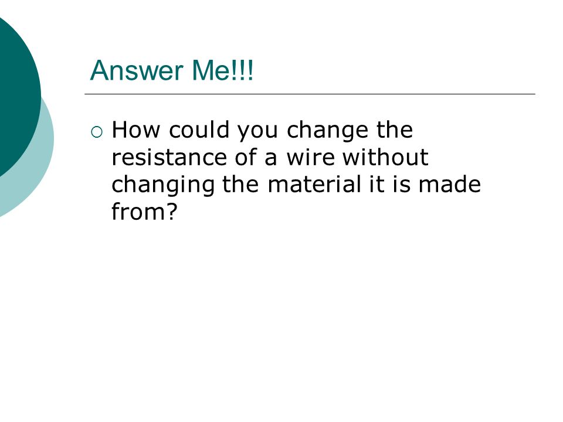Click the word "without" in the second line

[x=385, y=157]
